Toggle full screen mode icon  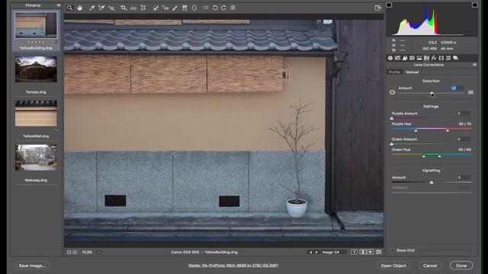tap(378, 8)
